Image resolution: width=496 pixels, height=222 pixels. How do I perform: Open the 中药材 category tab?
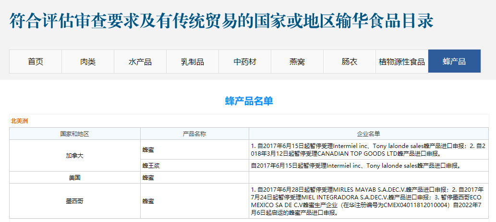point(245,62)
